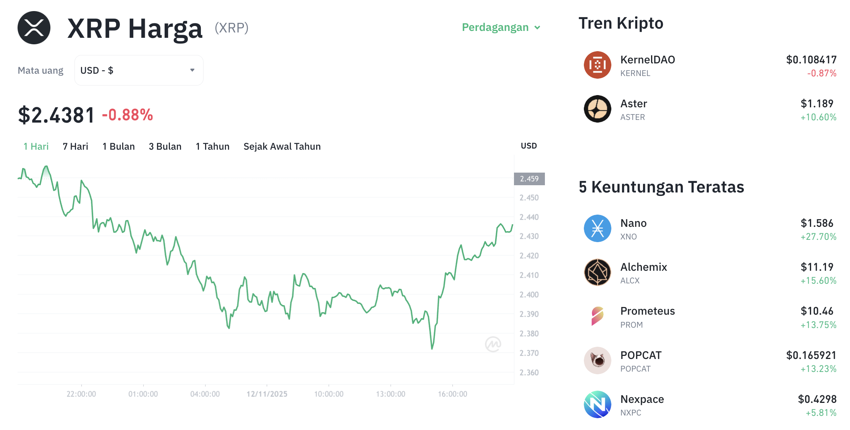Click the 2.459 price axis label
The image size is (850, 430).
[530, 179]
